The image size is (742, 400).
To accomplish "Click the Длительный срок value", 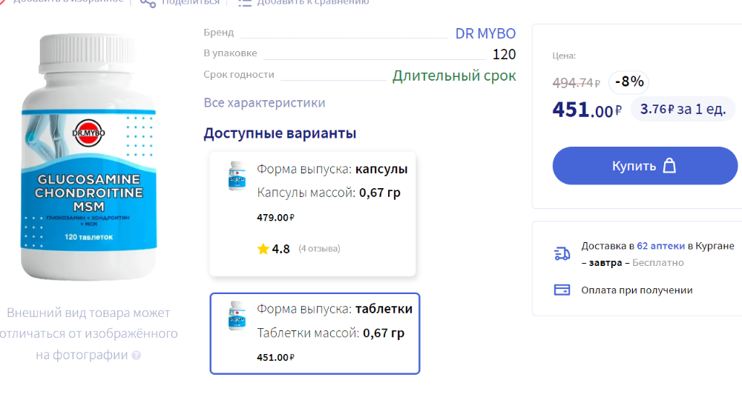I will 454,76.
